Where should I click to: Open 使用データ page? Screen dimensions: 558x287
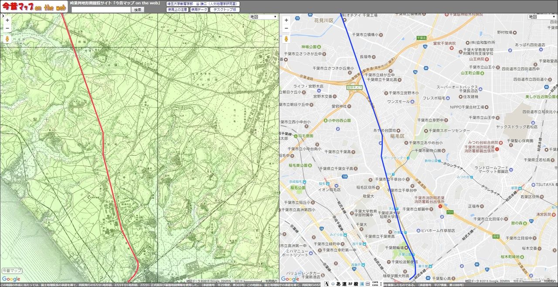pos(199,10)
